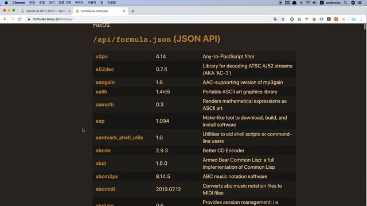Click the browser forward arrow
The image size is (367, 206).
(13, 19)
